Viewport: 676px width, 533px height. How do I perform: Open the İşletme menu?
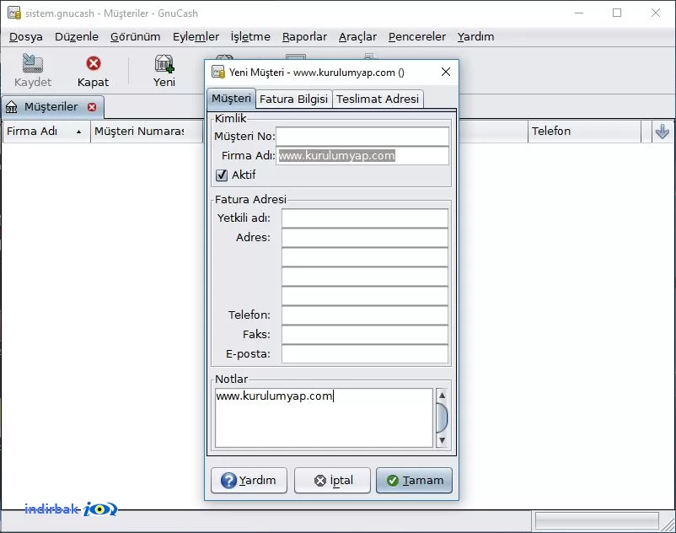click(250, 37)
